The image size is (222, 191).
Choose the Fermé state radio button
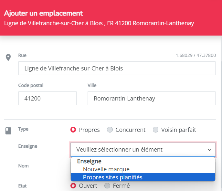[107, 186]
